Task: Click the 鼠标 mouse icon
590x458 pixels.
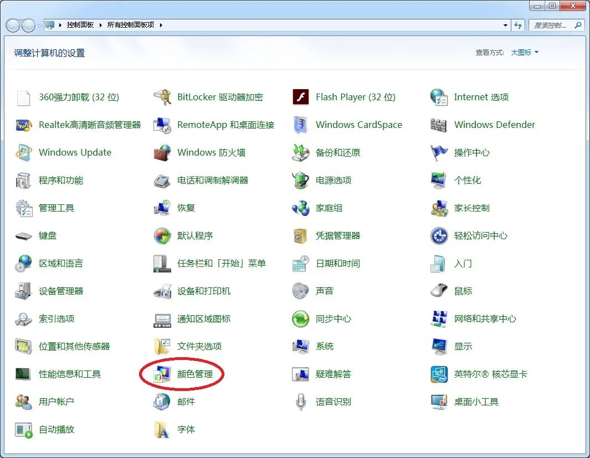Action: pos(439,291)
